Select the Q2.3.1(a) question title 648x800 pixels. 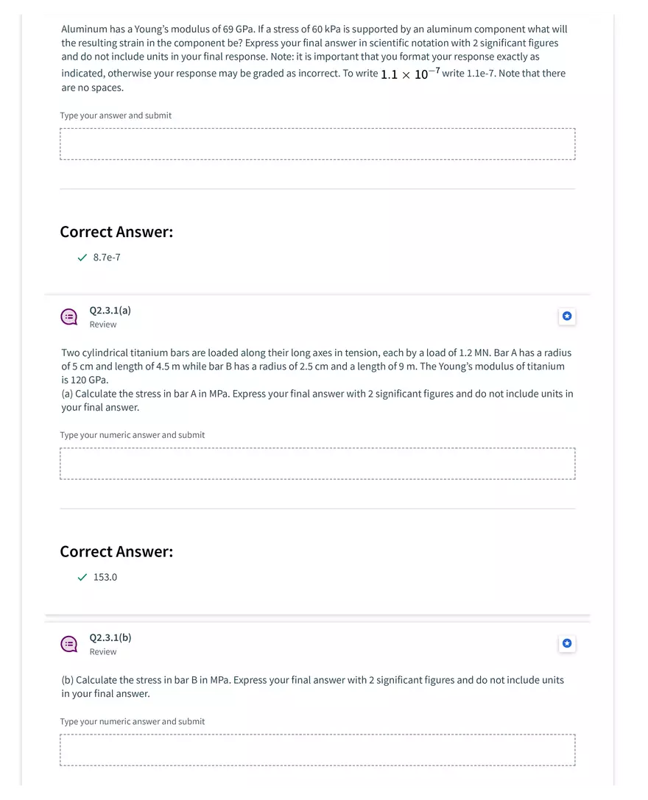coord(110,310)
